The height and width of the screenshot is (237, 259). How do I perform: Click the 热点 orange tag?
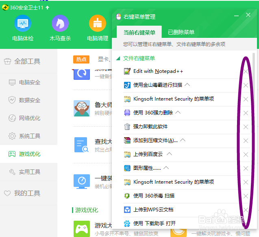[81, 59]
